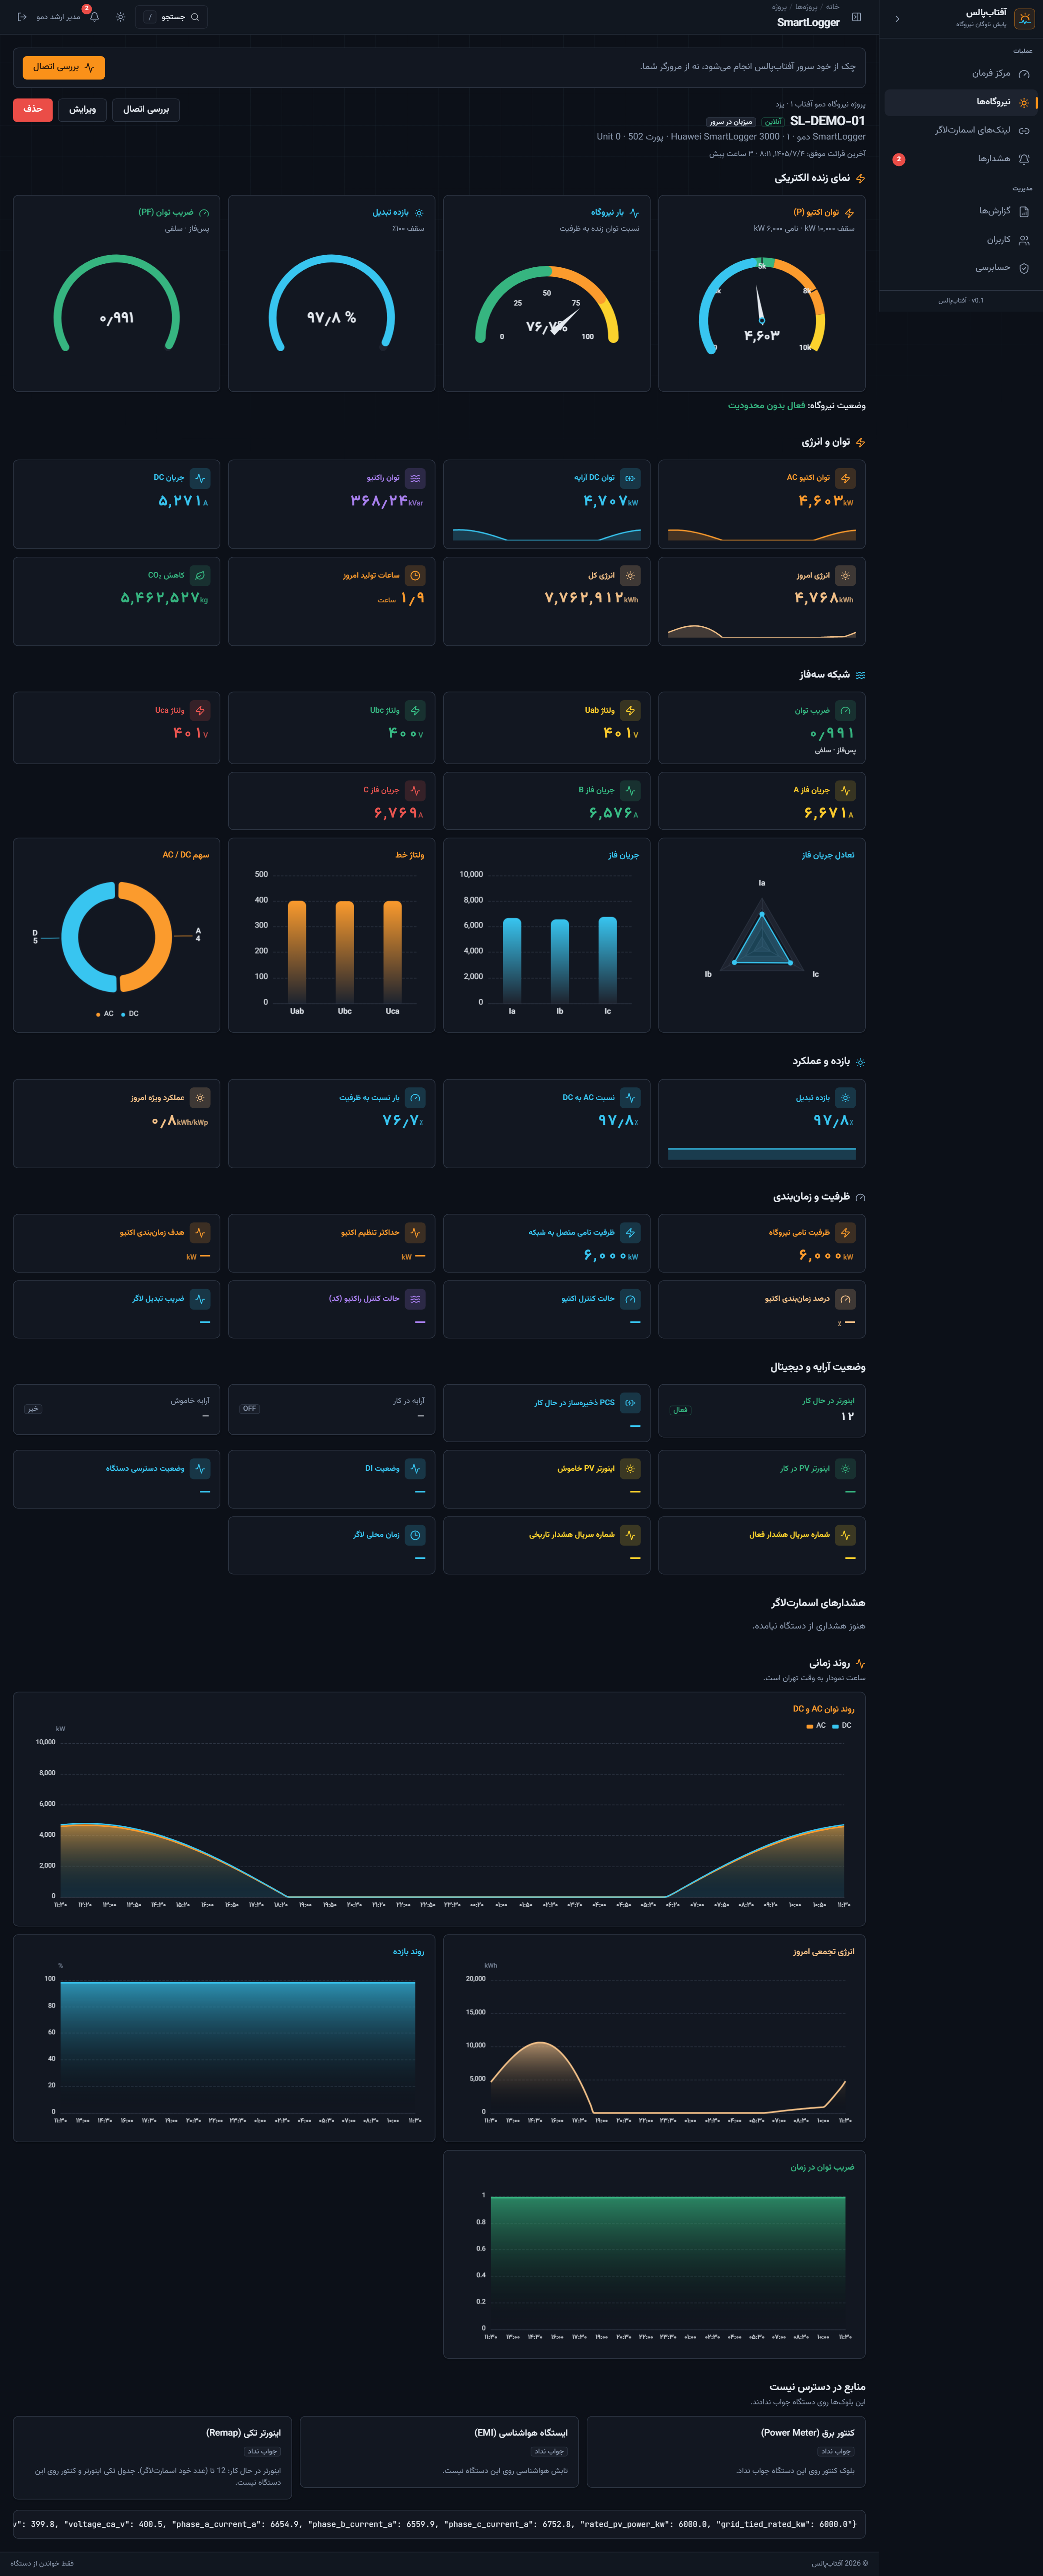Viewport: 1043px width, 2576px height.
Task: Click the عملکرد ویژه امروز sun icon
Action: point(200,1097)
